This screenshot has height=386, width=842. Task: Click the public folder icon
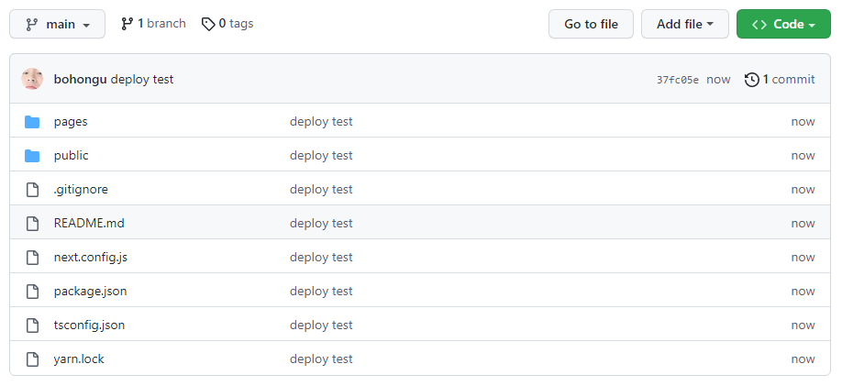(32, 156)
